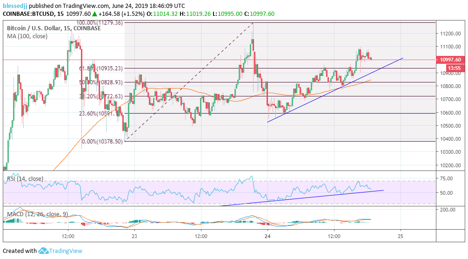Click the 100.00%(11279.36) Fibonacci label
468x259 pixels.
click(x=100, y=23)
